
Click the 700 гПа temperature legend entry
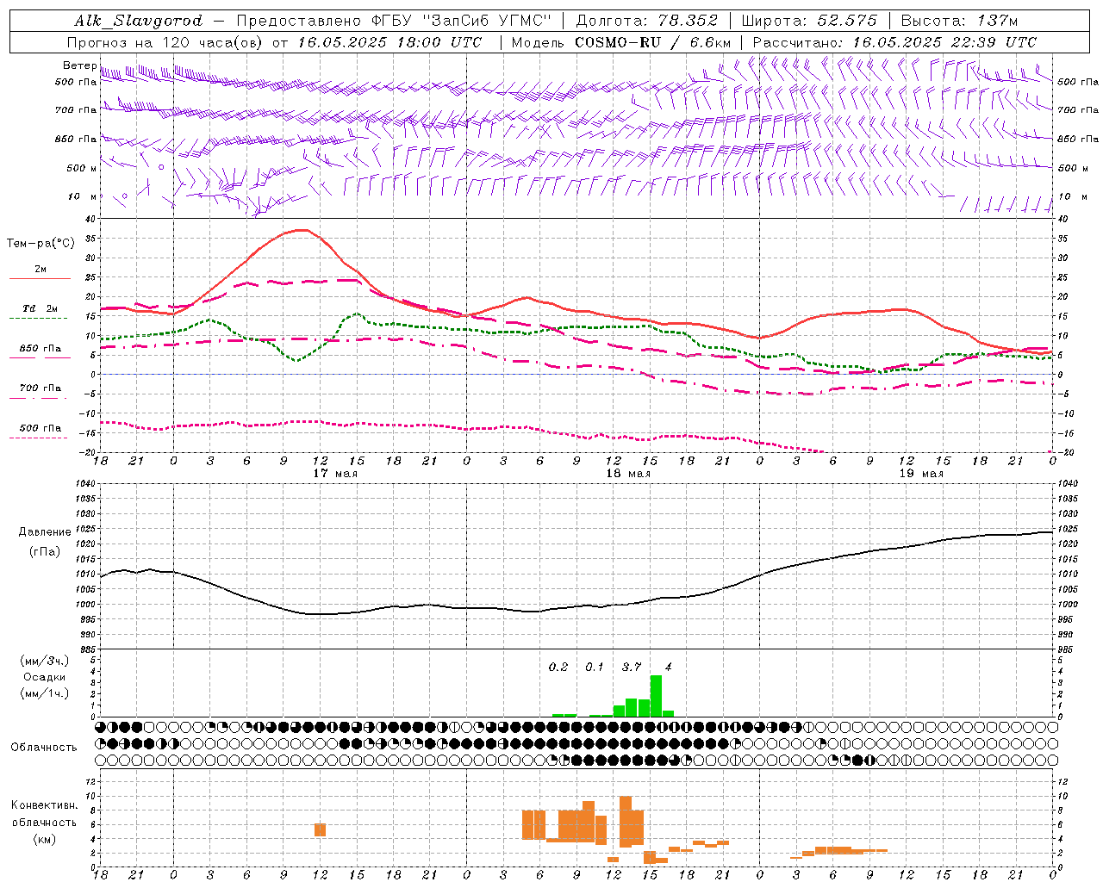coord(41,388)
